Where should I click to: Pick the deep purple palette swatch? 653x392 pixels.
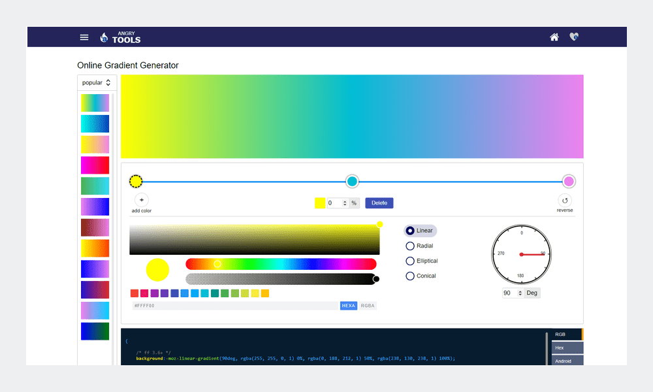tap(165, 293)
